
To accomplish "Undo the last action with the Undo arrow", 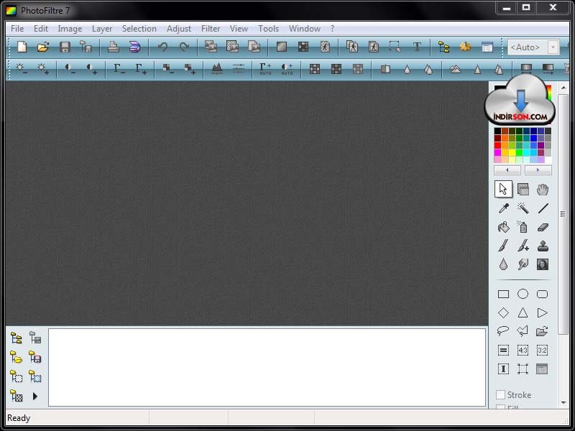I will 162,47.
